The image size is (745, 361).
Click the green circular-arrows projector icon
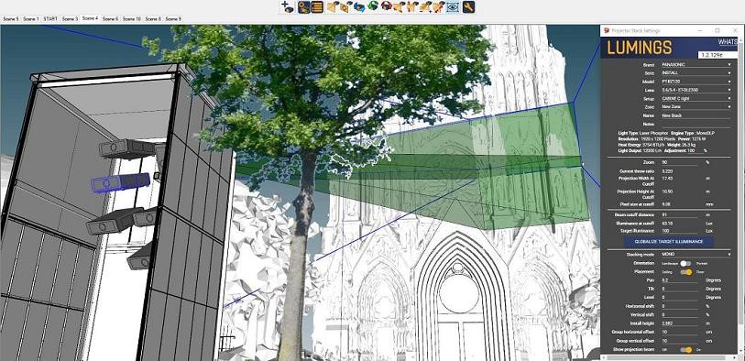coord(374,6)
